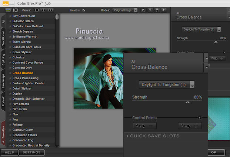Screen dimensions: 230x157
Task: Click the OK button
Action: point(213,152)
